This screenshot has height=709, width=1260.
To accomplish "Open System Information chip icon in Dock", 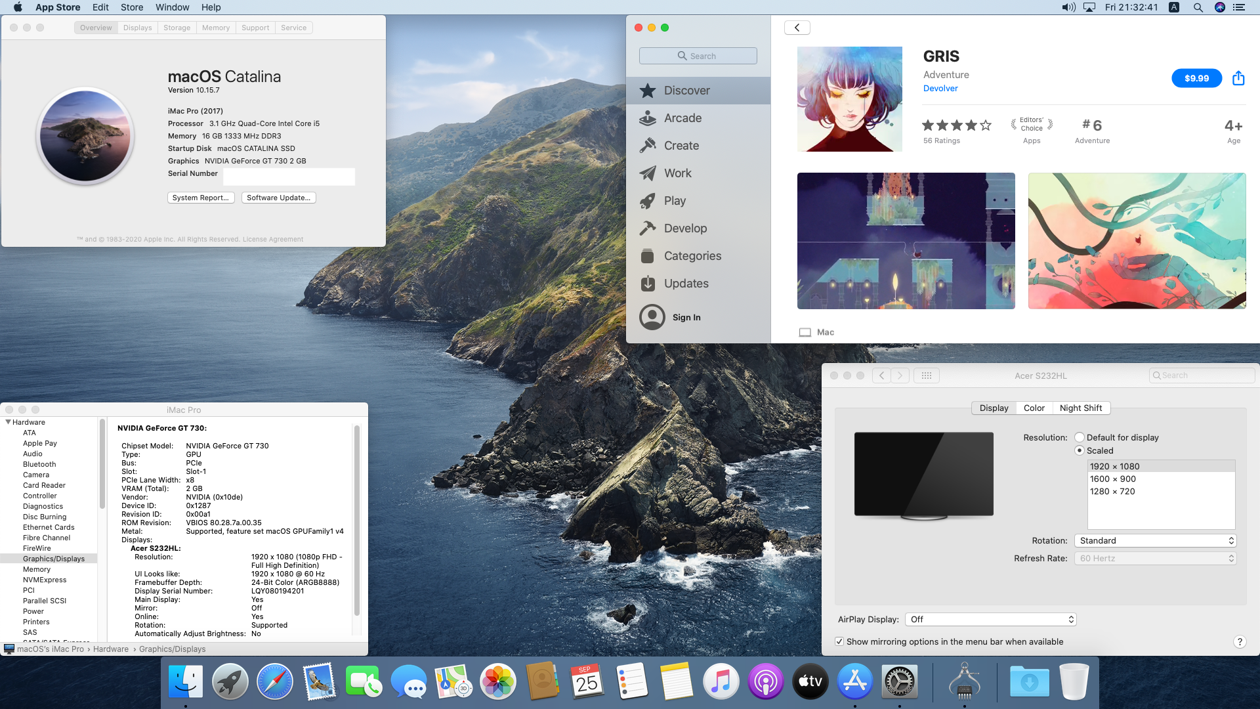I will (965, 681).
